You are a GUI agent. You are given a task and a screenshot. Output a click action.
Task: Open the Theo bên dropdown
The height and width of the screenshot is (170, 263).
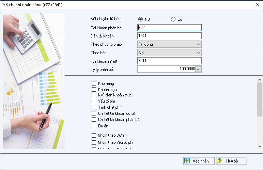169,53
